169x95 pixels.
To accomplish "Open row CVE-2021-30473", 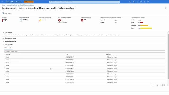I will click(85, 65).
